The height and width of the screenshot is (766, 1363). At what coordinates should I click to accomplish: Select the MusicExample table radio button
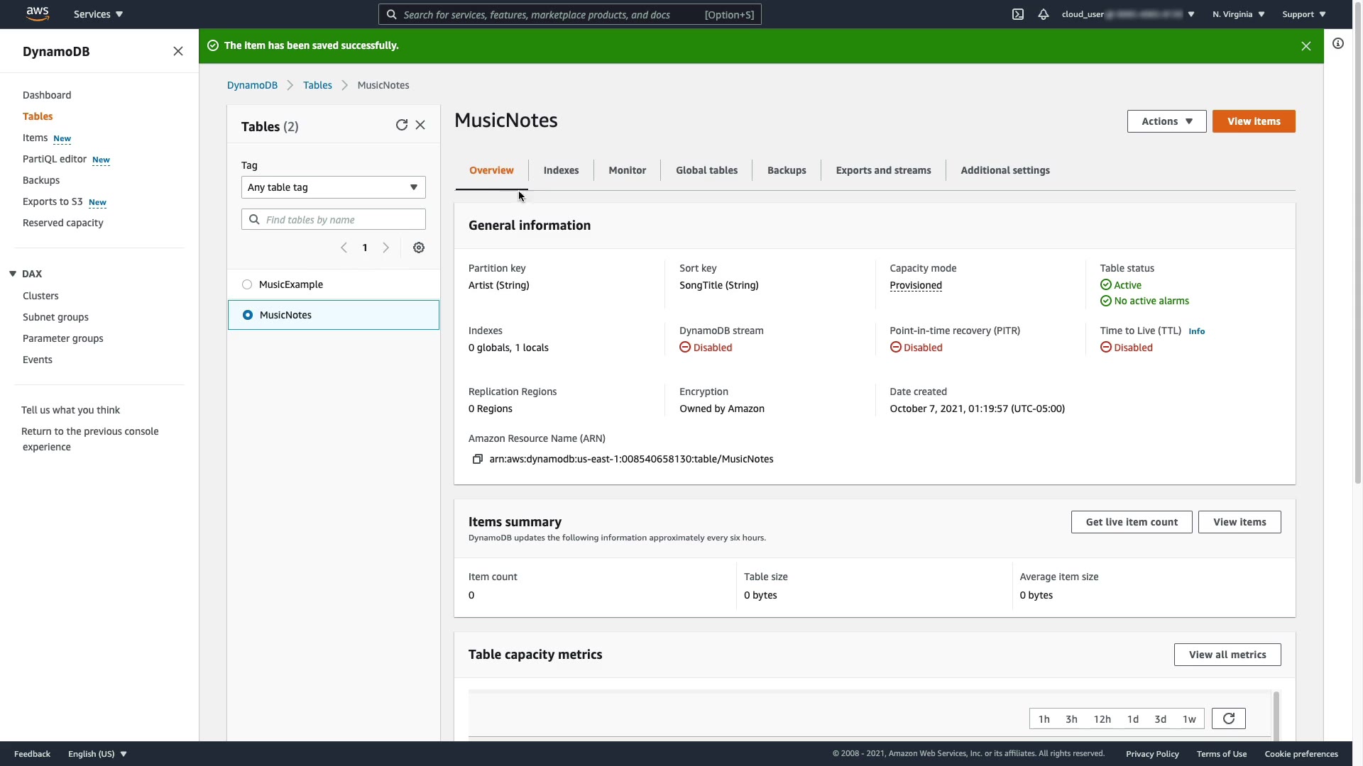(247, 285)
